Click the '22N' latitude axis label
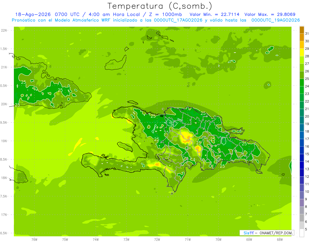 pos(4,30)
